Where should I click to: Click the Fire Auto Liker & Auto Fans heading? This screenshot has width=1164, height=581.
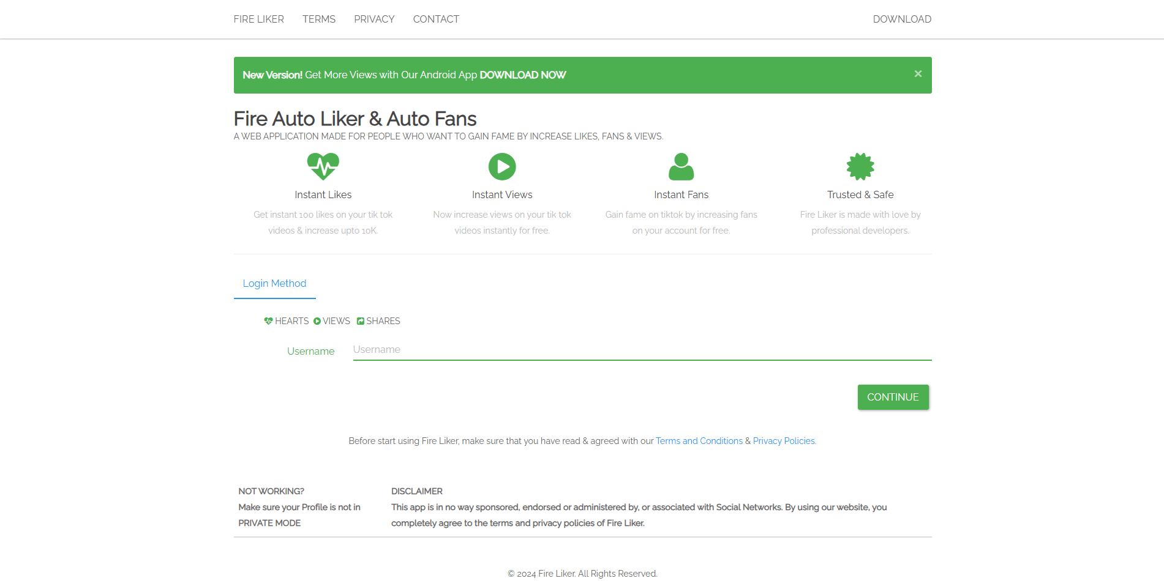tap(355, 119)
